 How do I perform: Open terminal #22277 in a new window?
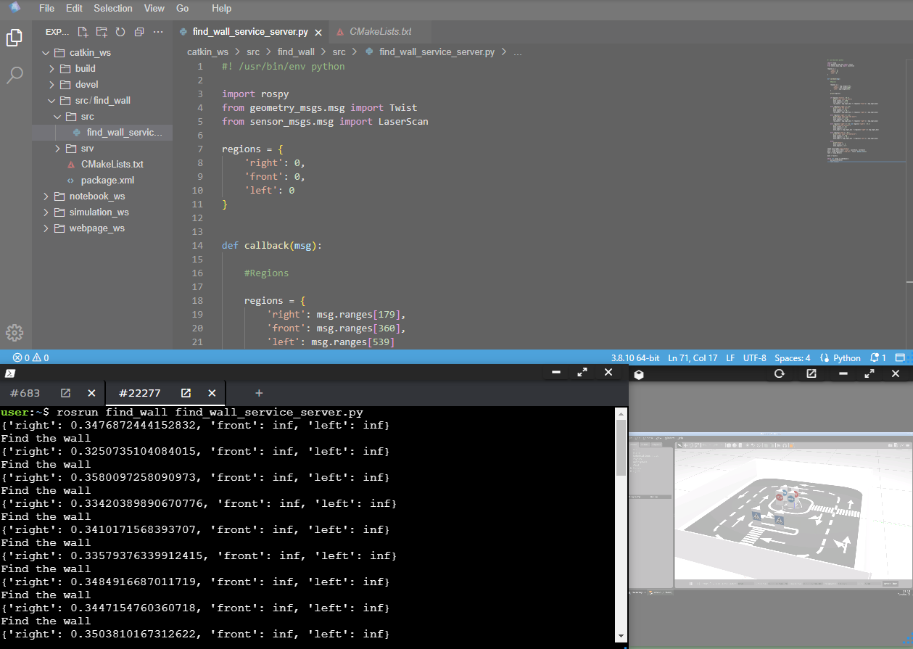point(186,393)
